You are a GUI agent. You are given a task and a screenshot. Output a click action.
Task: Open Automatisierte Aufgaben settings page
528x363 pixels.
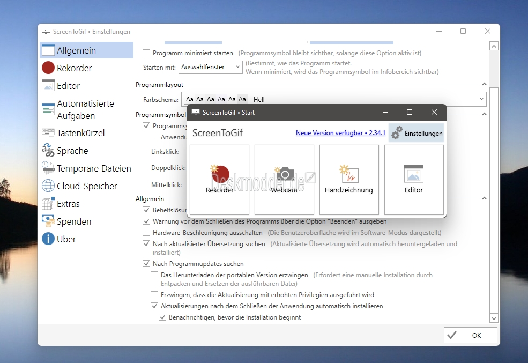point(86,109)
